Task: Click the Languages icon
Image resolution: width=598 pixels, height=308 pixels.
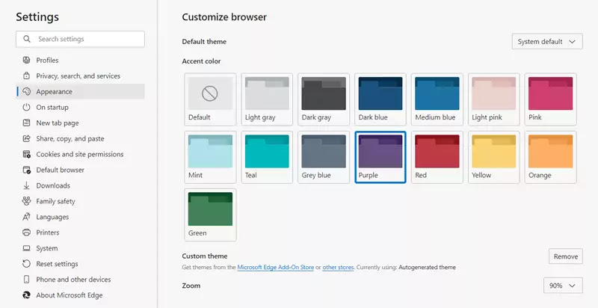Action: pos(26,217)
